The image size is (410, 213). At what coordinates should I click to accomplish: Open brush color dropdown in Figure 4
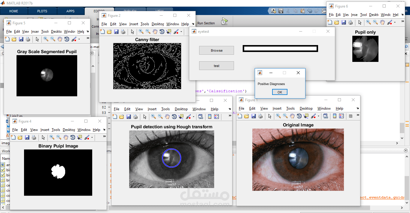point(92,137)
